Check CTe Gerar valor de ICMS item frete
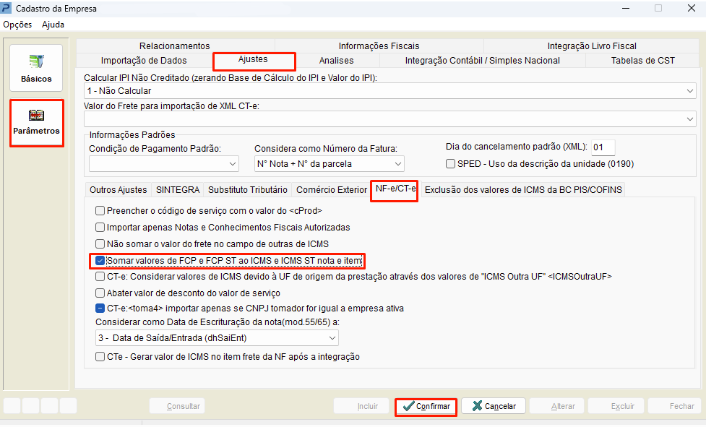This screenshot has height=427, width=706. (x=100, y=357)
